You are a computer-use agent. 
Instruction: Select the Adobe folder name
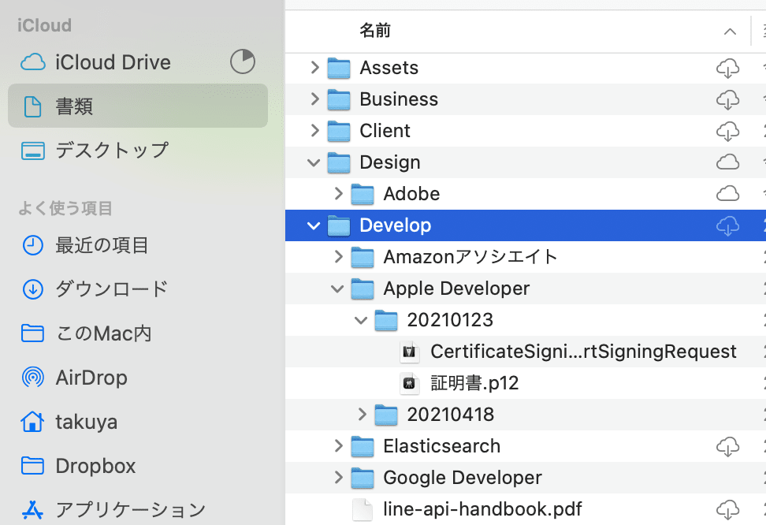coord(411,194)
